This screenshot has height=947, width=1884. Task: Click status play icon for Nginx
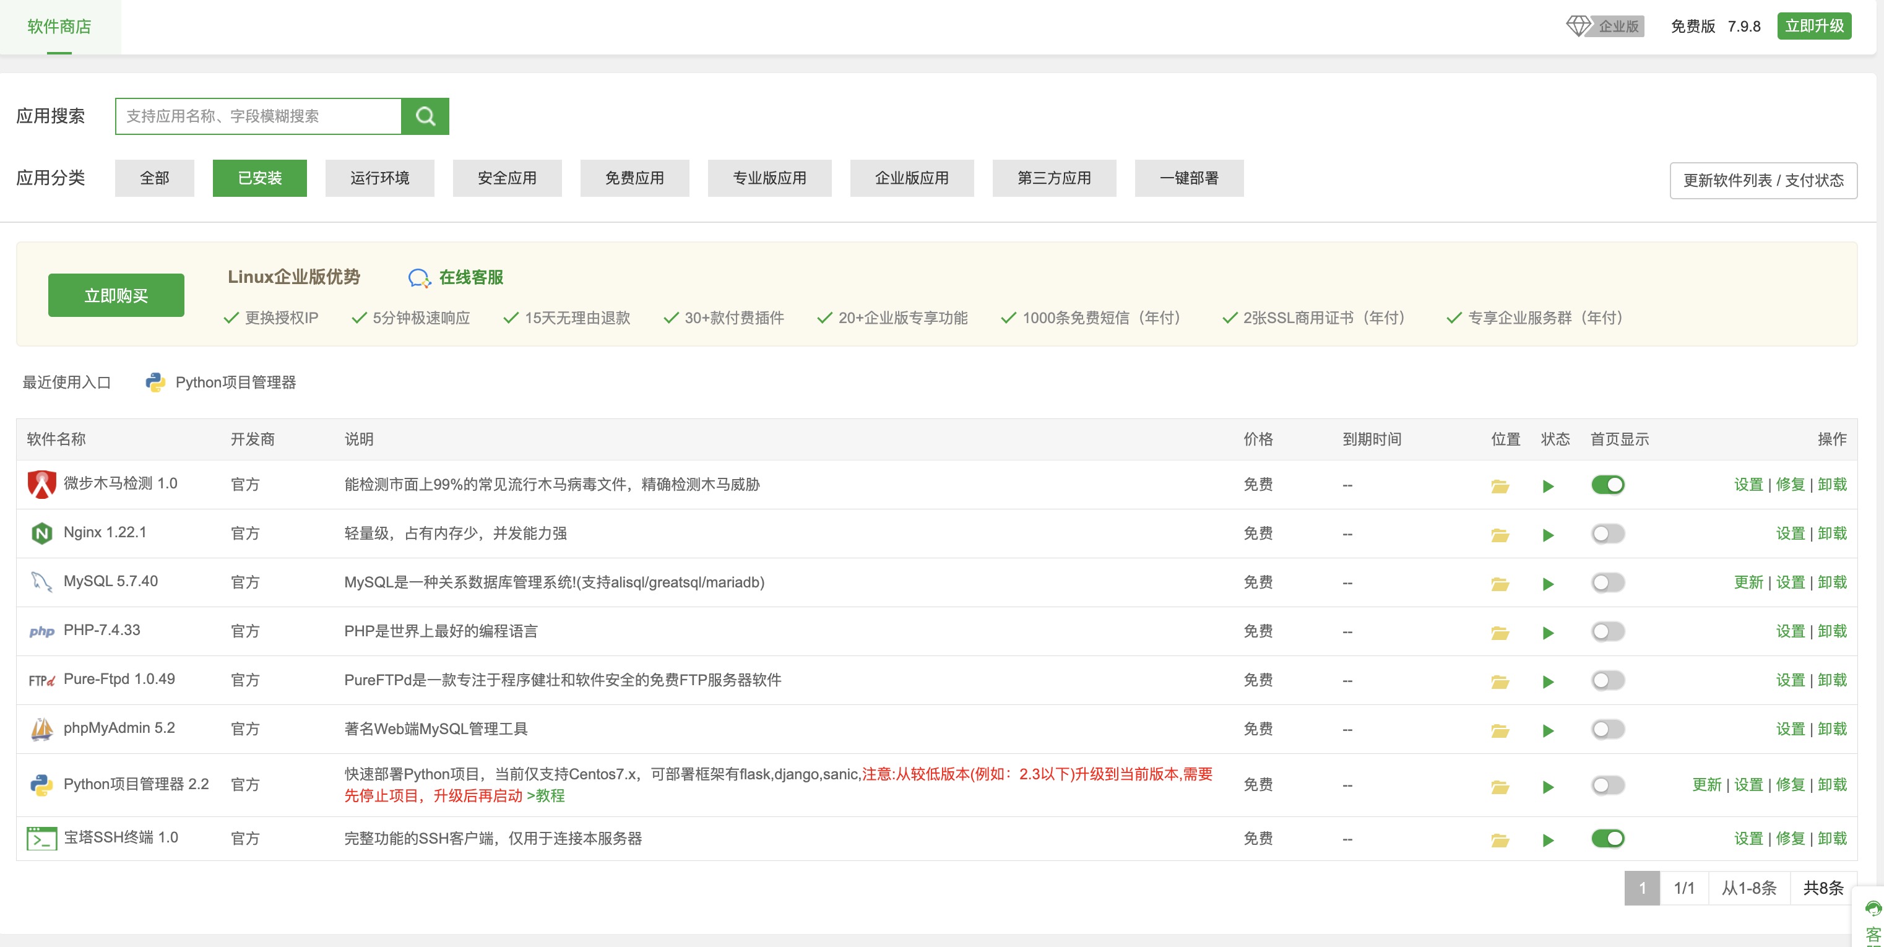[1547, 535]
